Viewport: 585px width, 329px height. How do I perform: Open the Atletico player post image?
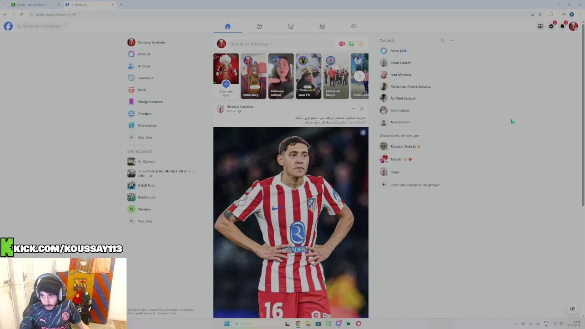click(291, 222)
